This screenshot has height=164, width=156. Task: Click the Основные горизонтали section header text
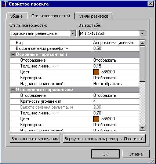(41, 54)
